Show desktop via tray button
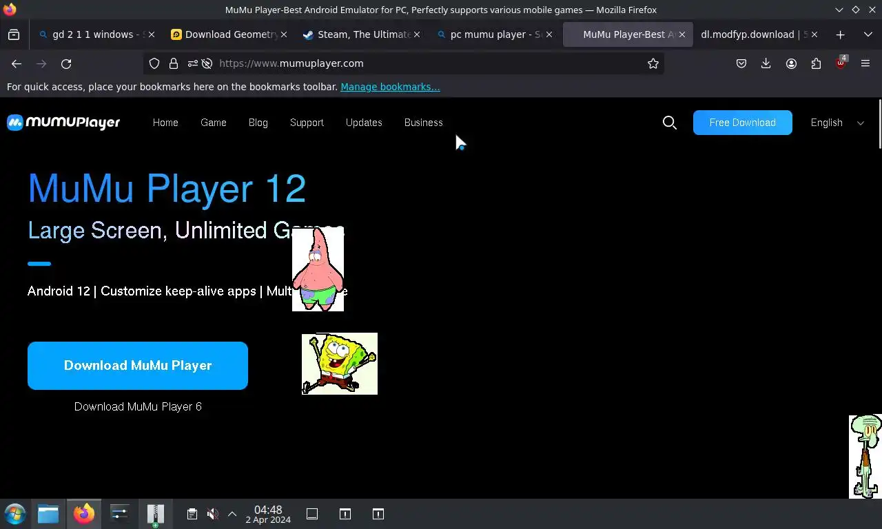The image size is (882, 529). click(x=312, y=514)
